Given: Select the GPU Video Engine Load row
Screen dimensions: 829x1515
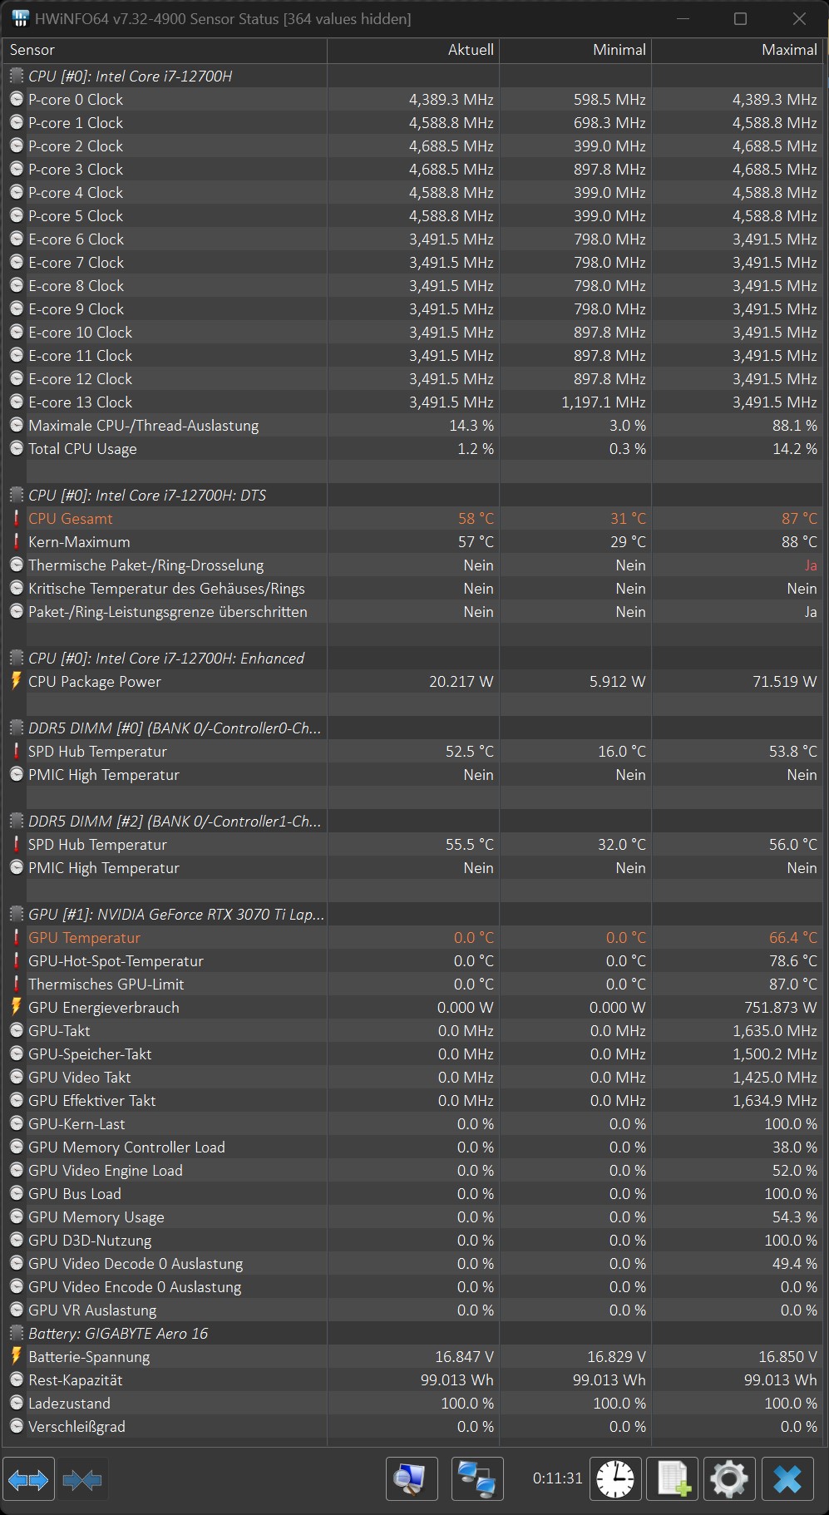Looking at the screenshot, I should 413,1170.
